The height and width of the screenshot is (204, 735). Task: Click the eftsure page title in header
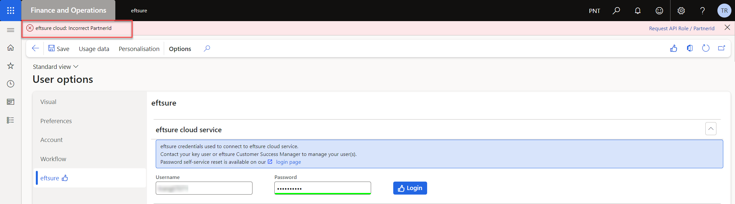click(139, 11)
